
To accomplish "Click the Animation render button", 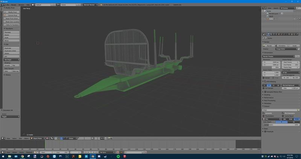I will click(281, 46).
